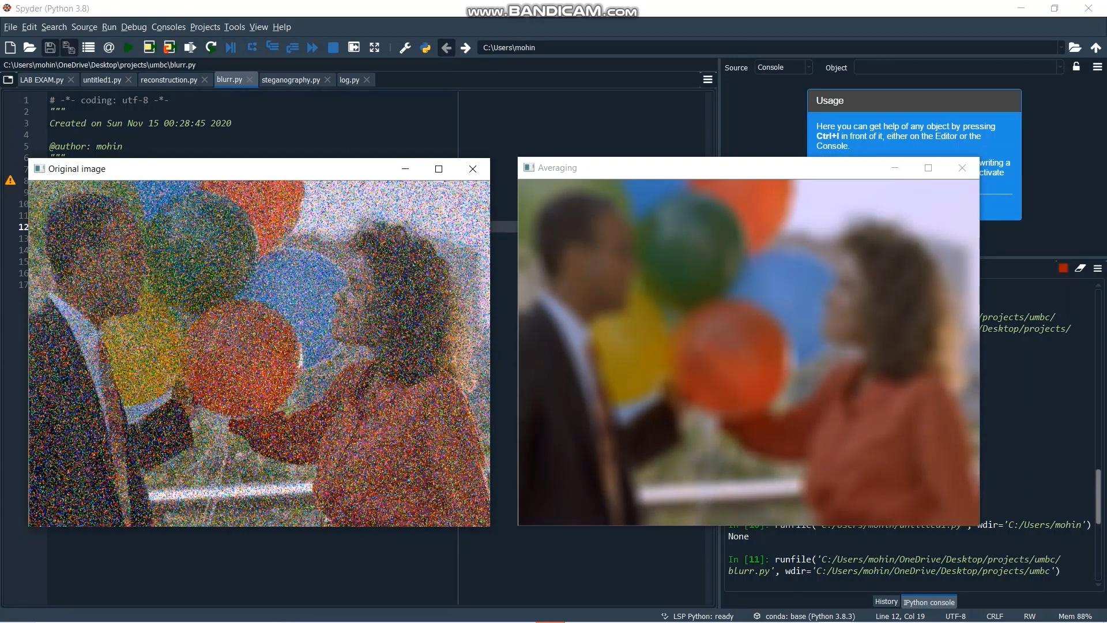
Task: Stop kernel with the red square button
Action: pos(1063,268)
